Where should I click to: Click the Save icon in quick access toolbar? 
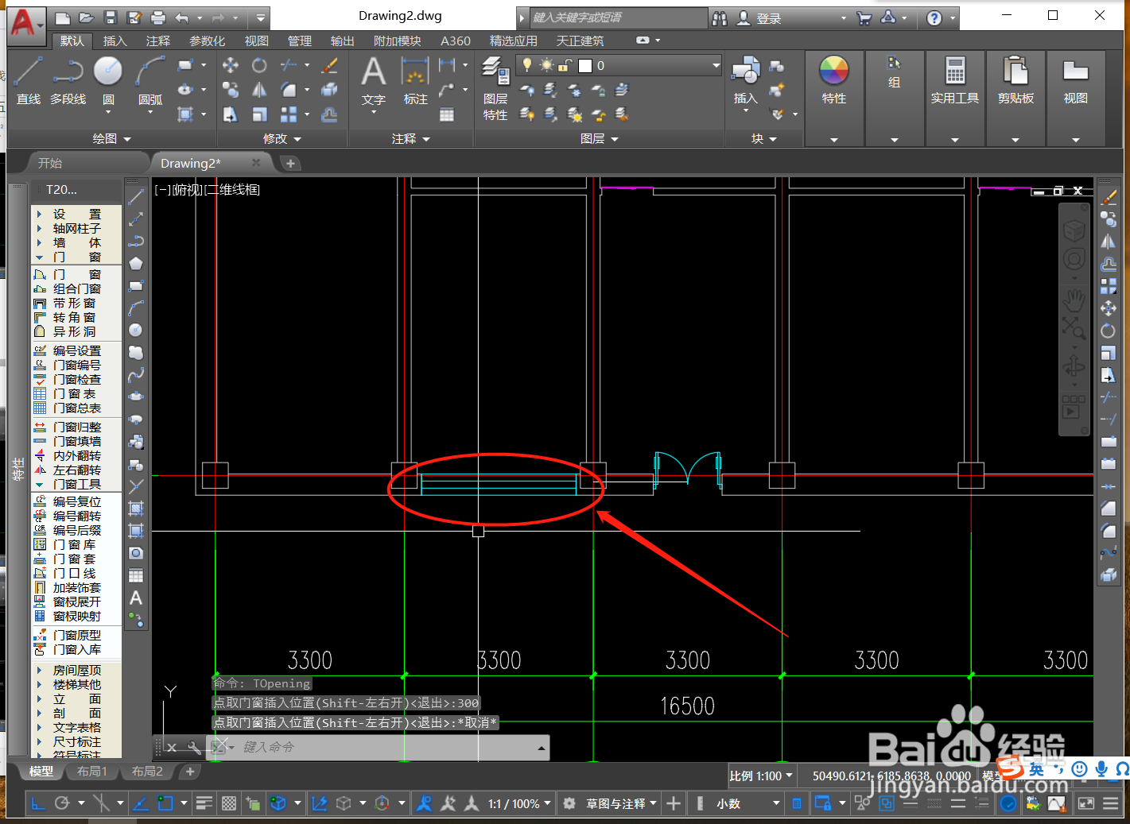point(111,17)
